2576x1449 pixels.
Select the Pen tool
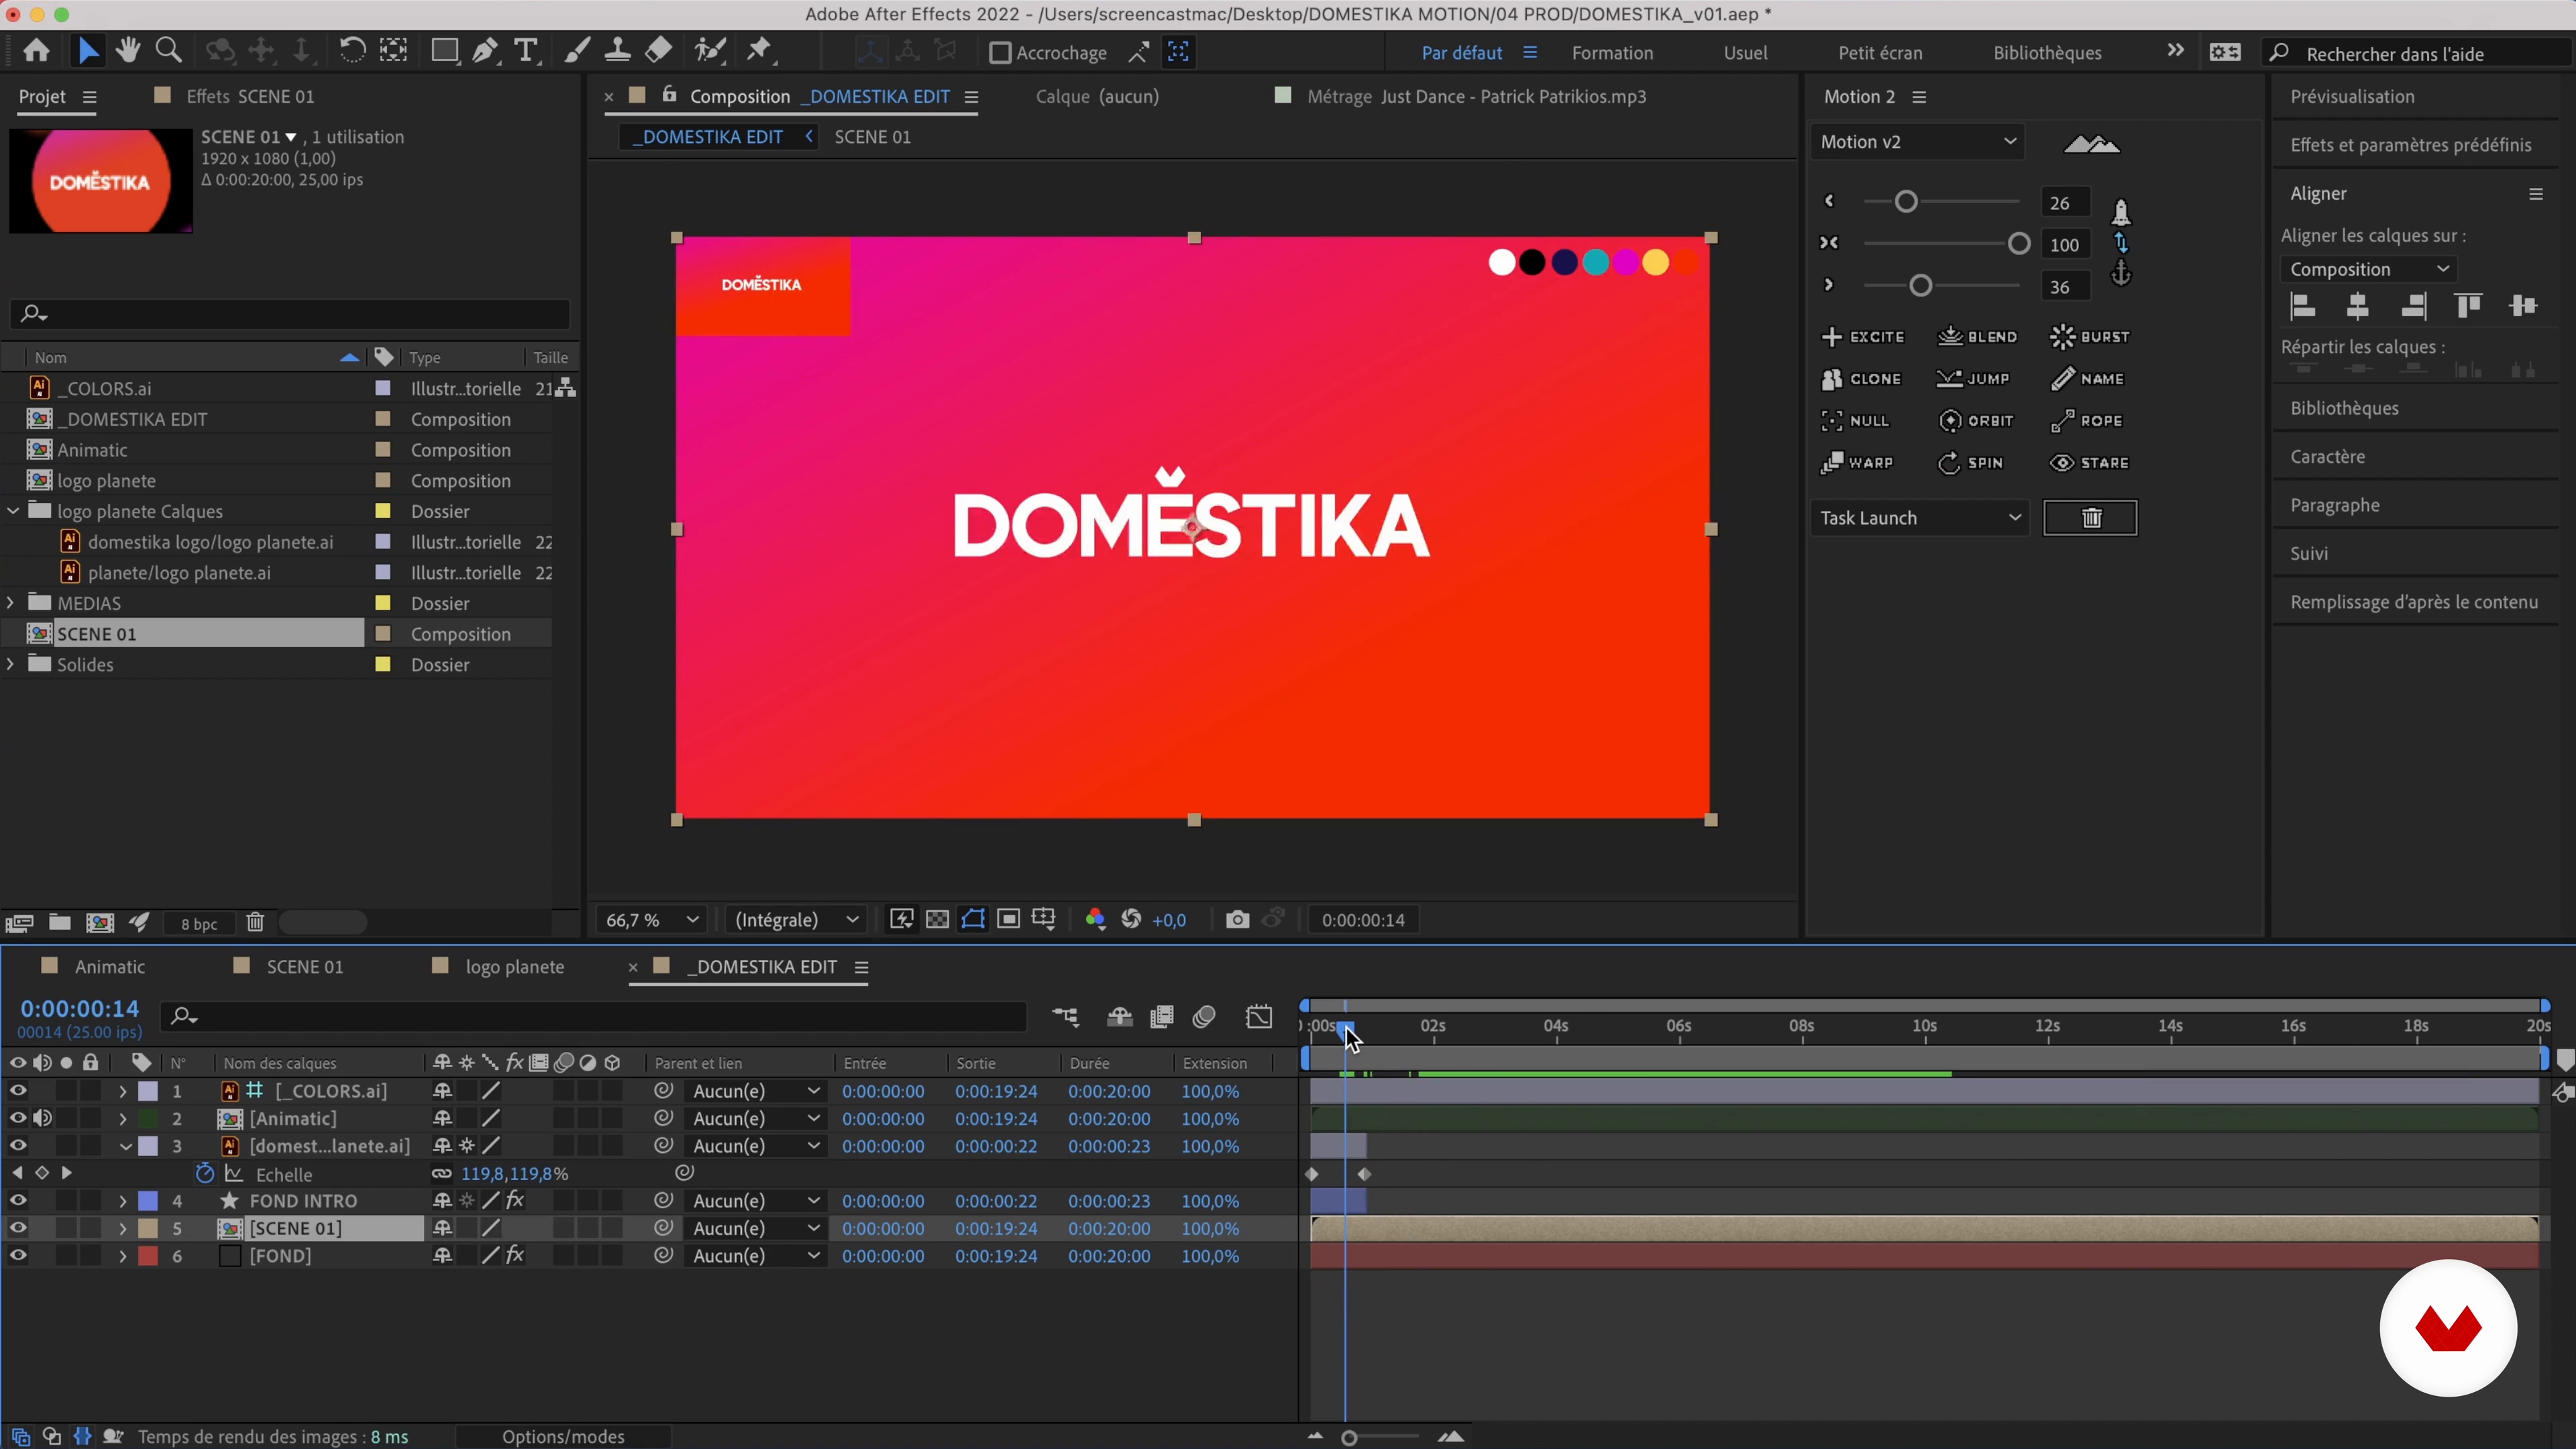[485, 51]
